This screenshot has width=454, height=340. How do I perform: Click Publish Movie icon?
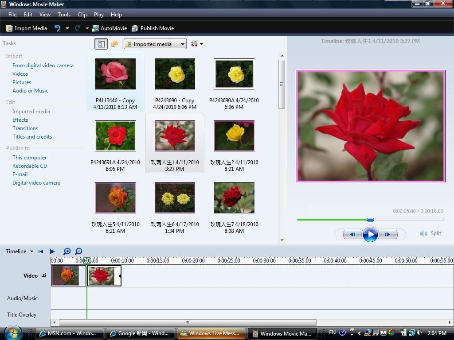[x=135, y=28]
